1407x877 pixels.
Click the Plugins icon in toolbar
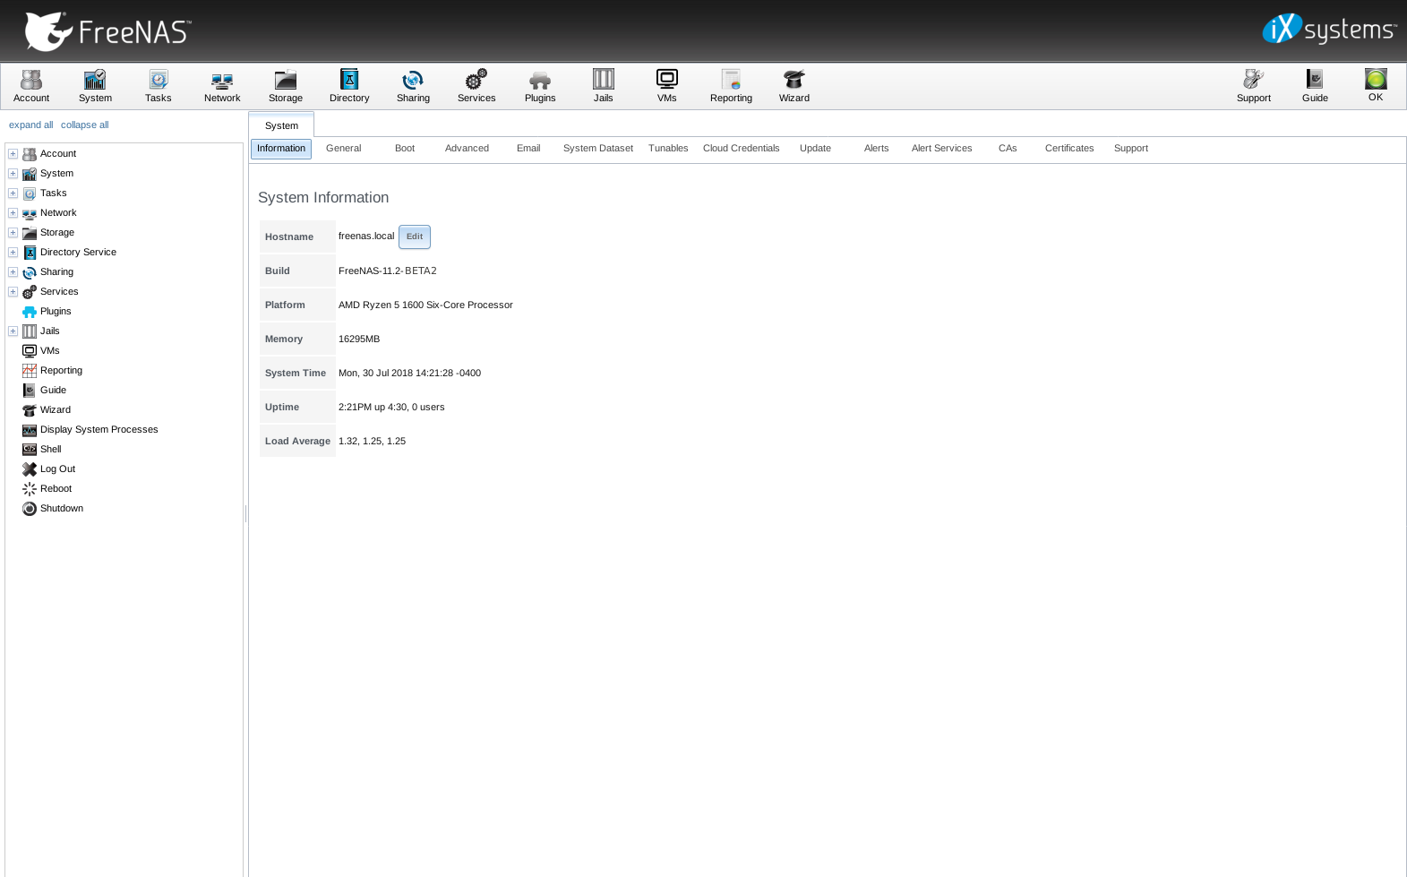tap(539, 86)
